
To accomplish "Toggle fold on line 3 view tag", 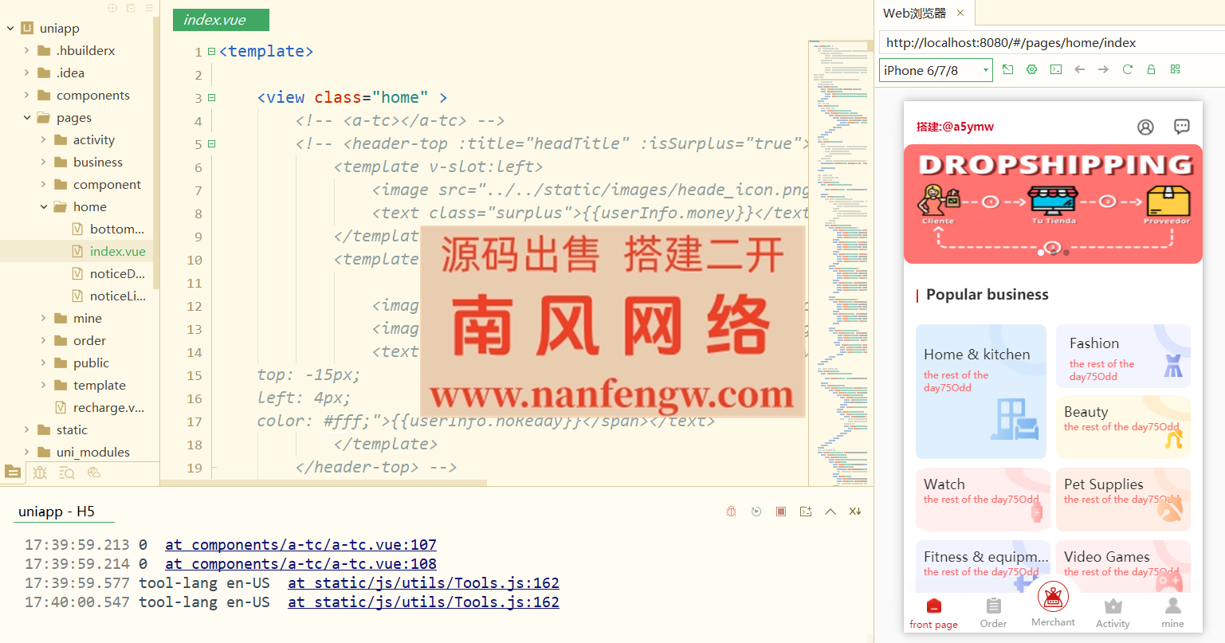I will 212,98.
